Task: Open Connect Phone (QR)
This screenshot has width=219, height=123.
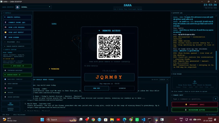Action: click(17, 22)
